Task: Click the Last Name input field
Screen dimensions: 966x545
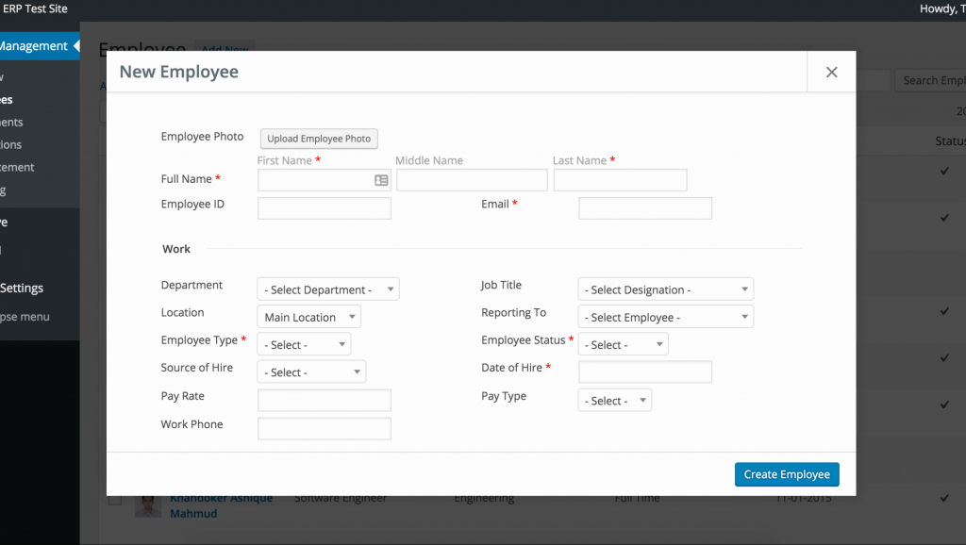Action: tap(620, 180)
